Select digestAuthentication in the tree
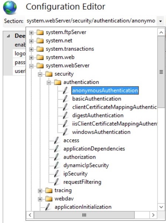Image resolution: width=166 pixels, height=223 pixels. tap(98, 115)
